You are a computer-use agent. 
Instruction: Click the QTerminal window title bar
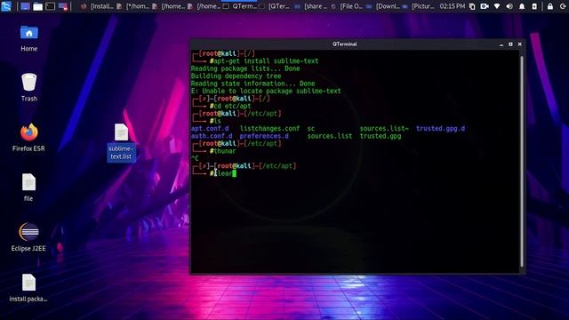344,44
